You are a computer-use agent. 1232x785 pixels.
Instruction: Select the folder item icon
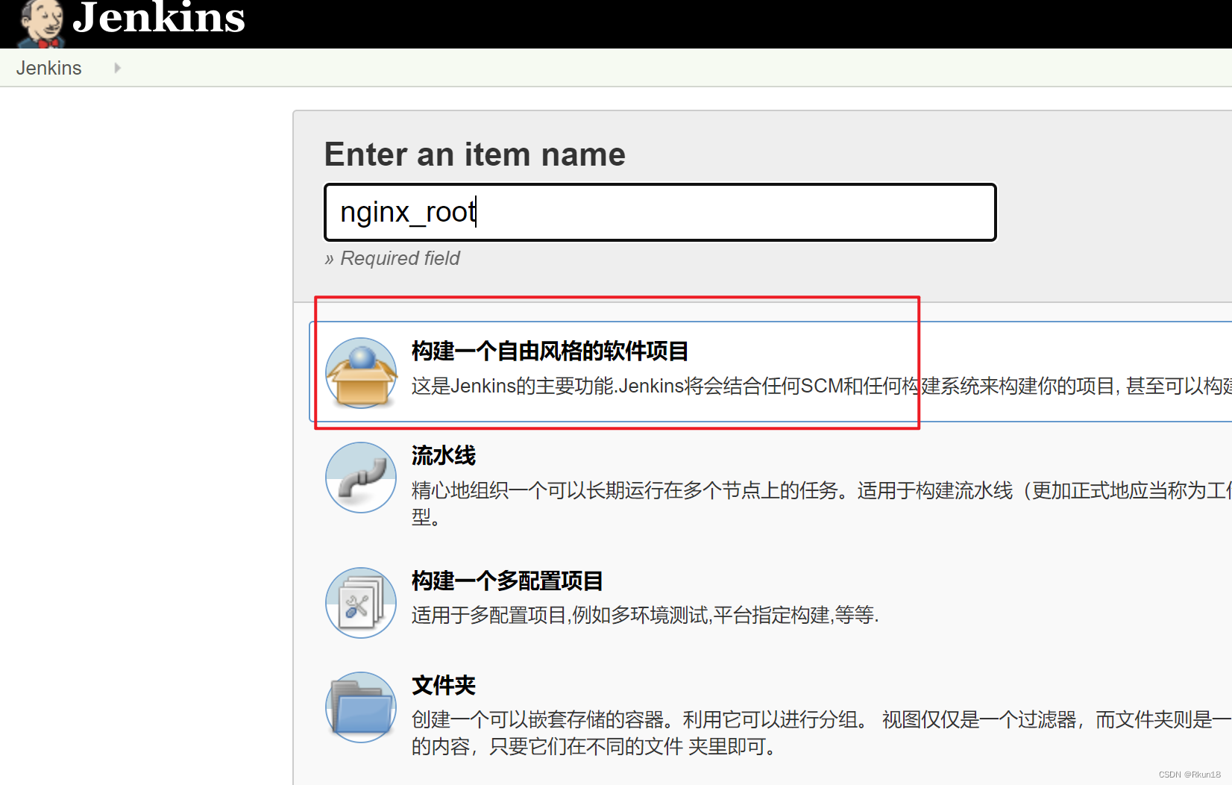click(361, 707)
